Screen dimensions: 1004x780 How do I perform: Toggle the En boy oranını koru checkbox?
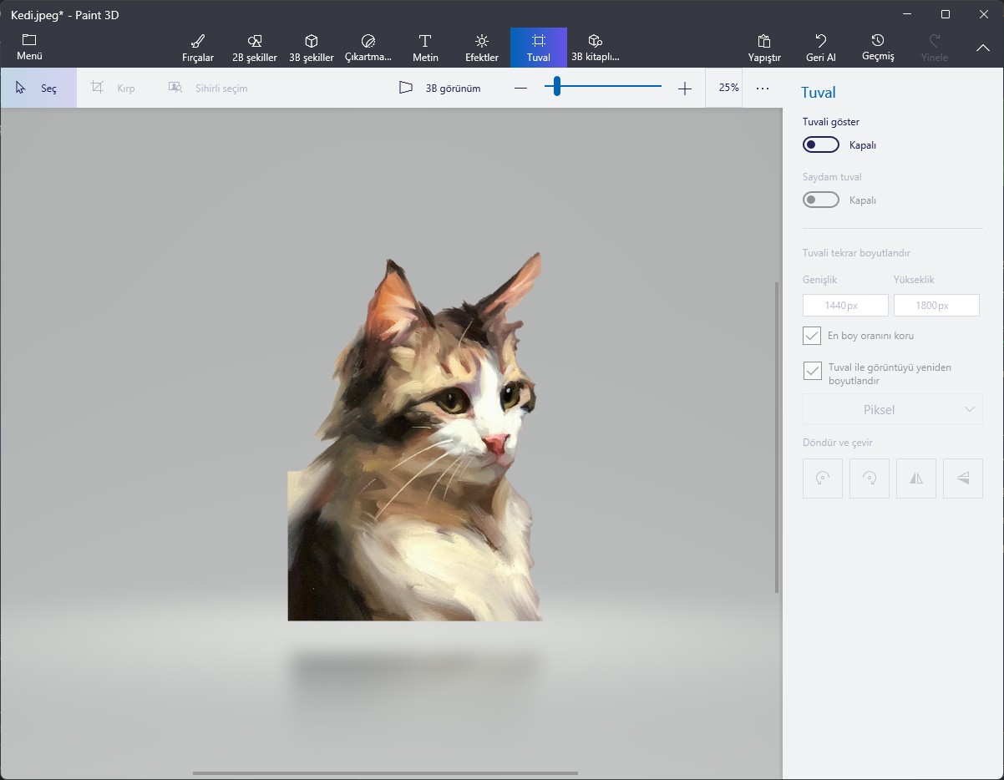[812, 336]
